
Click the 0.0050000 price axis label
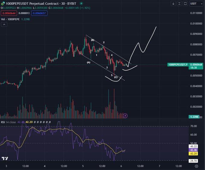196,75
